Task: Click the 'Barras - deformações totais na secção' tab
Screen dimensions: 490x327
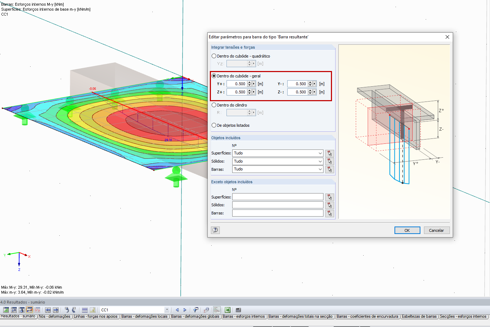Action: click(300, 316)
